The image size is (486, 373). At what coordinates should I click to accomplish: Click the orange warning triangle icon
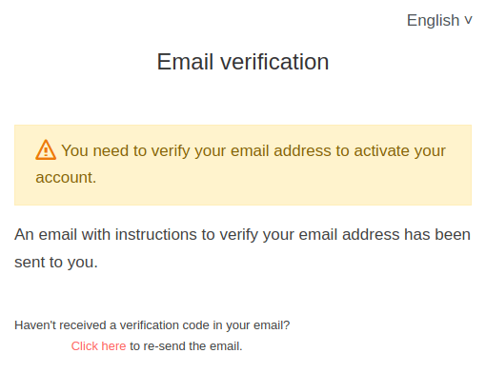46,149
